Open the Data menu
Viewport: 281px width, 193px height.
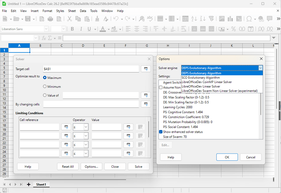[x=83, y=11]
